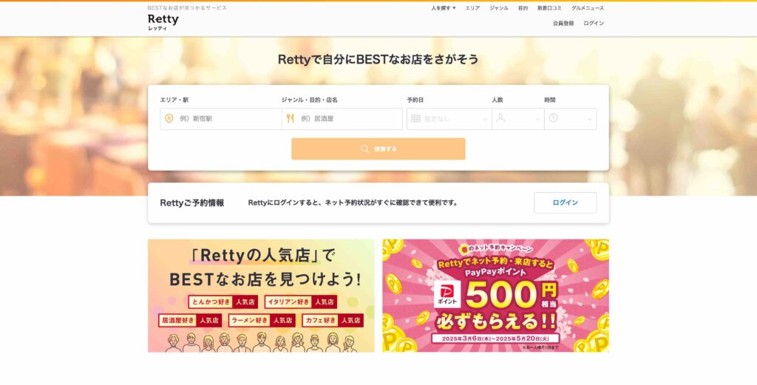Image resolution: width=757 pixels, height=385 pixels.
Task: Click the location pin icon in area field
Action: [169, 119]
